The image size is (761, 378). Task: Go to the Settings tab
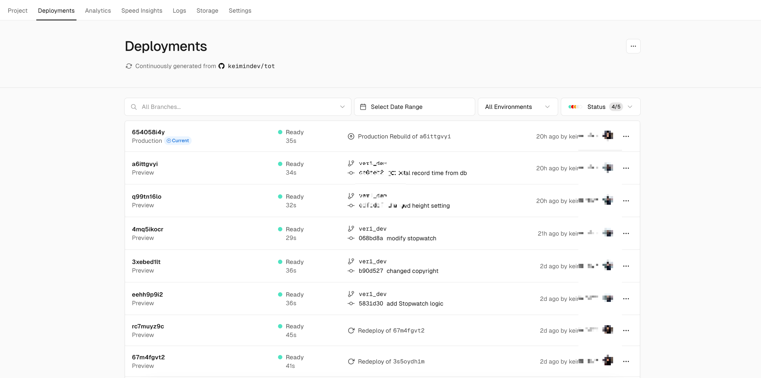239,11
